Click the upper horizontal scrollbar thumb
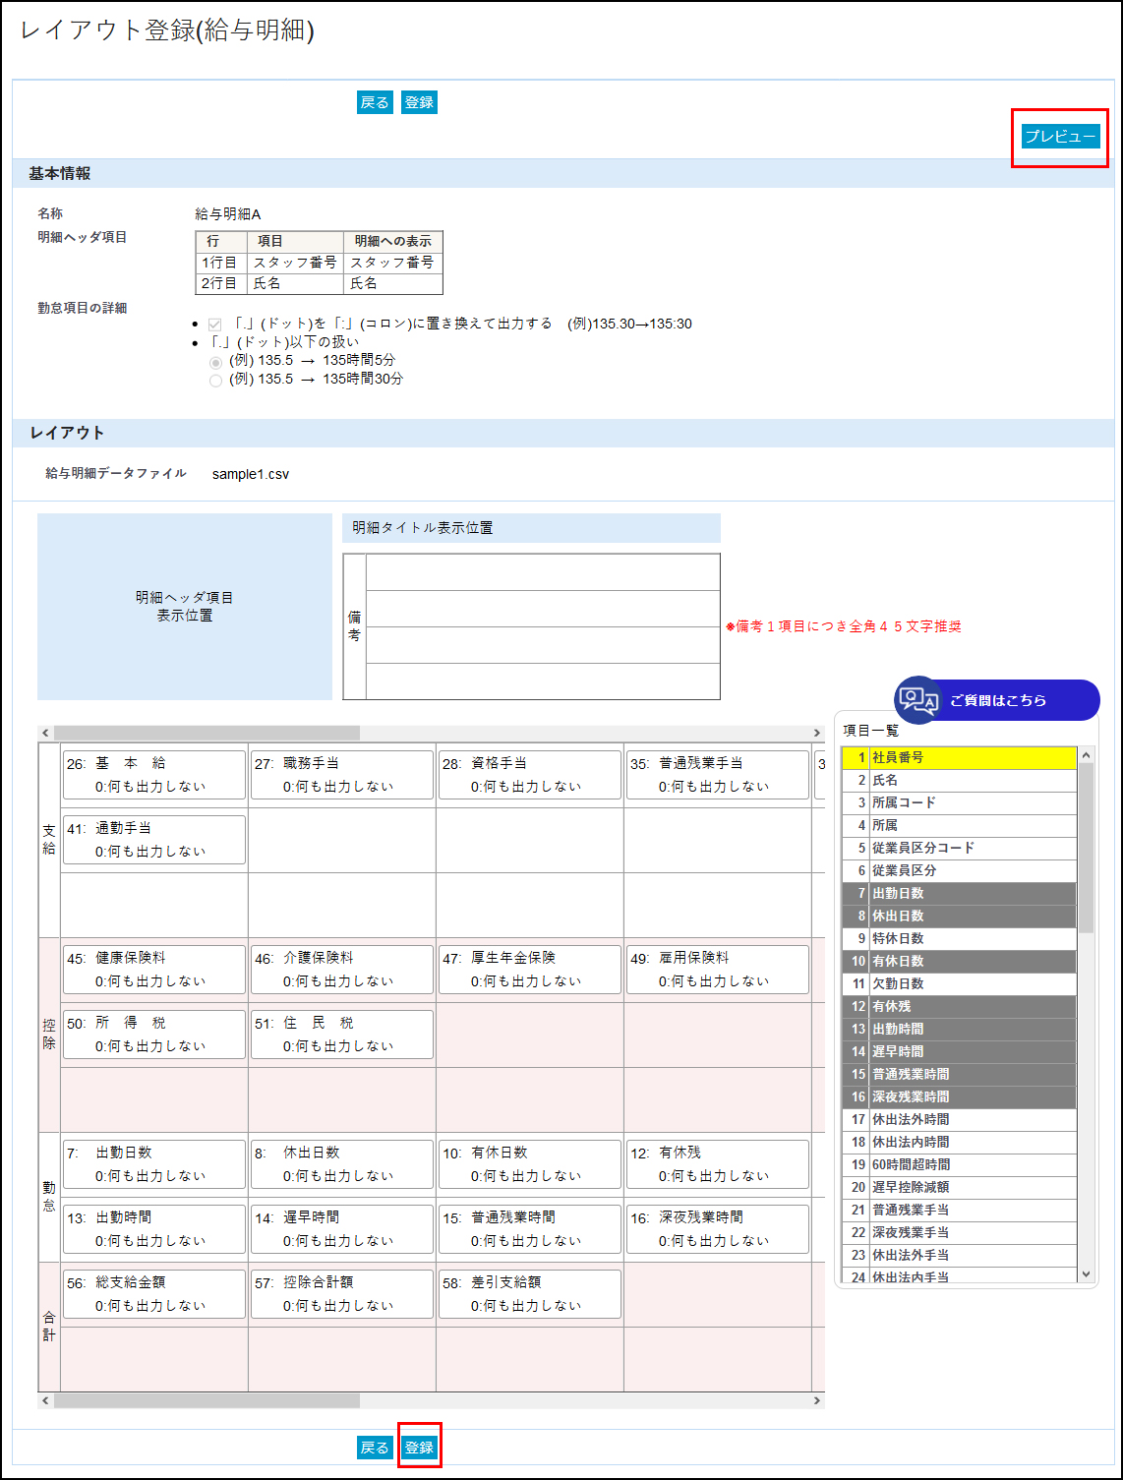Viewport: 1123px width, 1480px height. coord(207,734)
